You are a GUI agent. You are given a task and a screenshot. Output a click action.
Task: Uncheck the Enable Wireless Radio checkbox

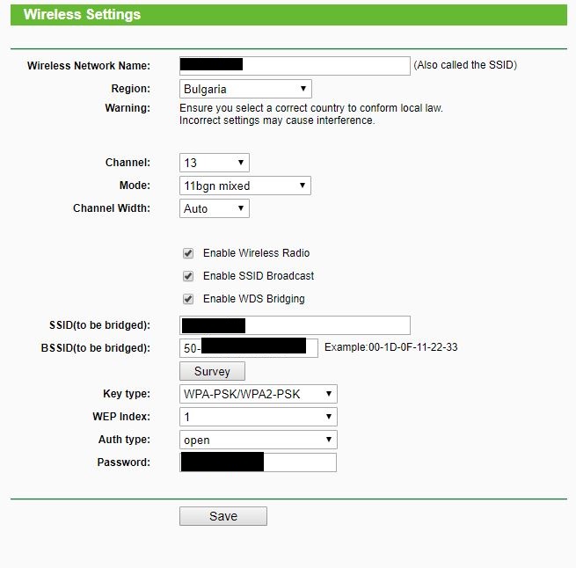tap(188, 253)
